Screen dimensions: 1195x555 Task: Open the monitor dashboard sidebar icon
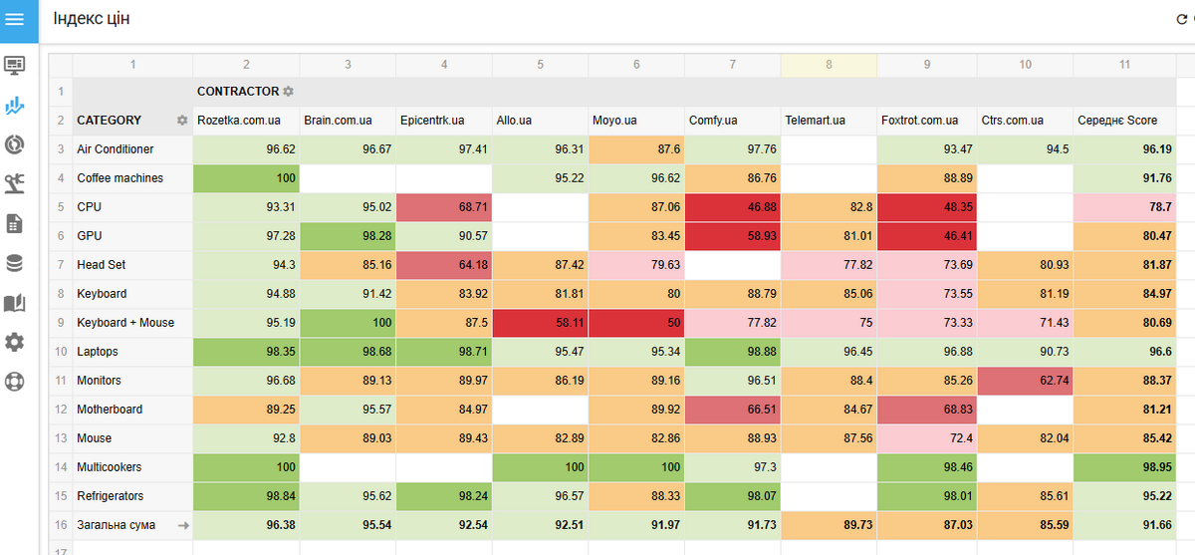tap(15, 65)
